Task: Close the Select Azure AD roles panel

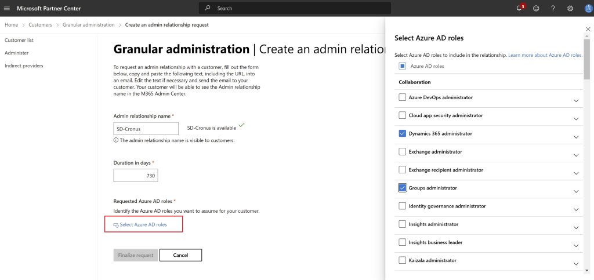Action: (588, 28)
